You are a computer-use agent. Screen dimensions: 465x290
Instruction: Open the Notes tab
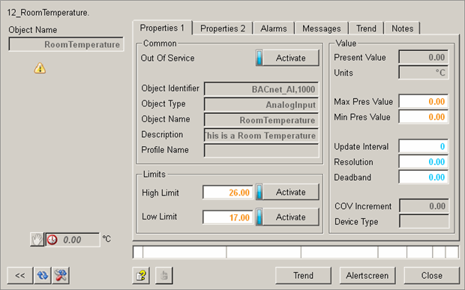[x=403, y=28]
